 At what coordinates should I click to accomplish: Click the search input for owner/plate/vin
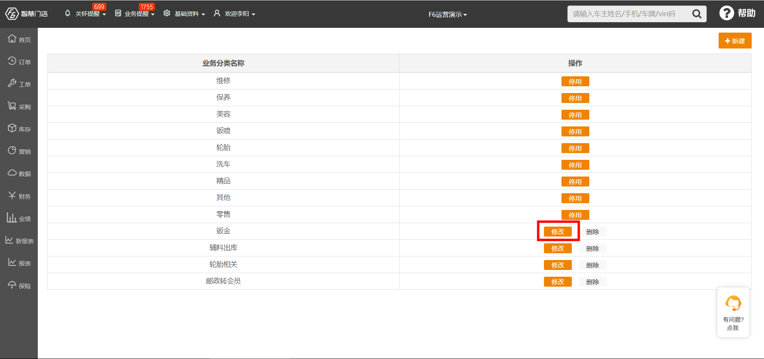[629, 14]
